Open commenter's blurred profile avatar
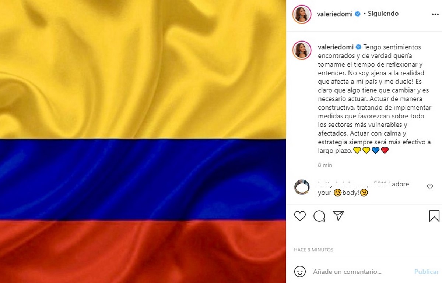Viewport: 442px width, 283px height. pyautogui.click(x=302, y=187)
